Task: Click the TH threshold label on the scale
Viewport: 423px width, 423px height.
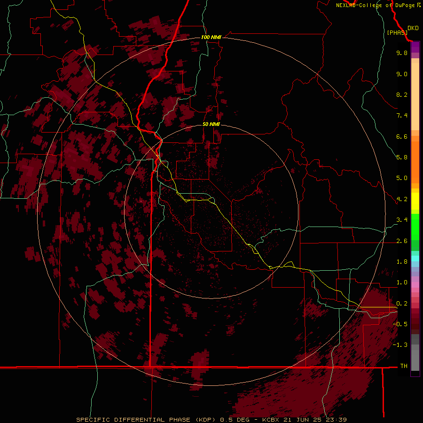Action: coord(404,366)
